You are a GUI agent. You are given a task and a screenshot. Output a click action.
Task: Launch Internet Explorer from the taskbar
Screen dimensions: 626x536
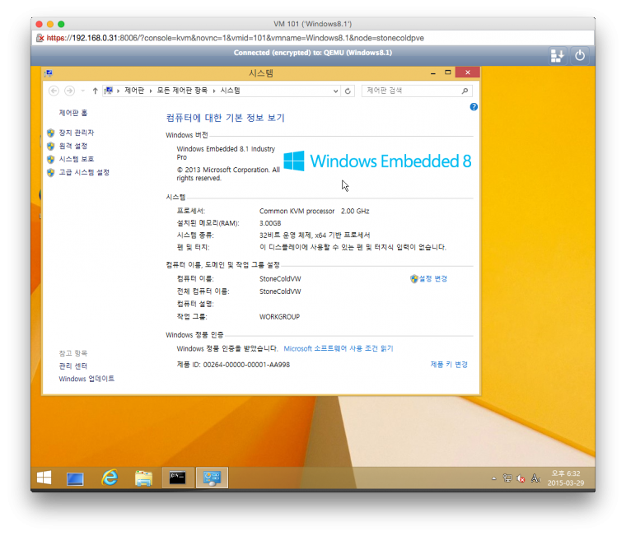pos(110,478)
